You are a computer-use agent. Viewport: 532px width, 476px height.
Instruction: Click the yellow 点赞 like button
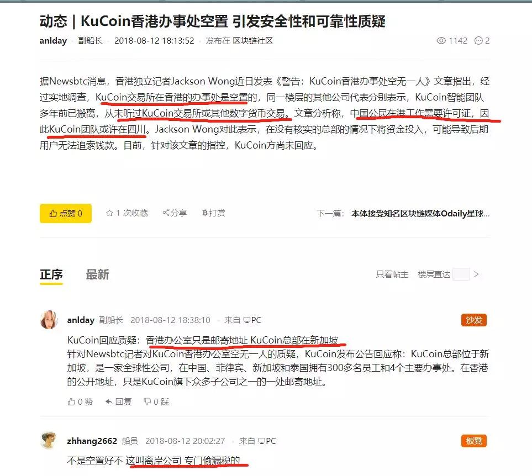[x=66, y=213]
